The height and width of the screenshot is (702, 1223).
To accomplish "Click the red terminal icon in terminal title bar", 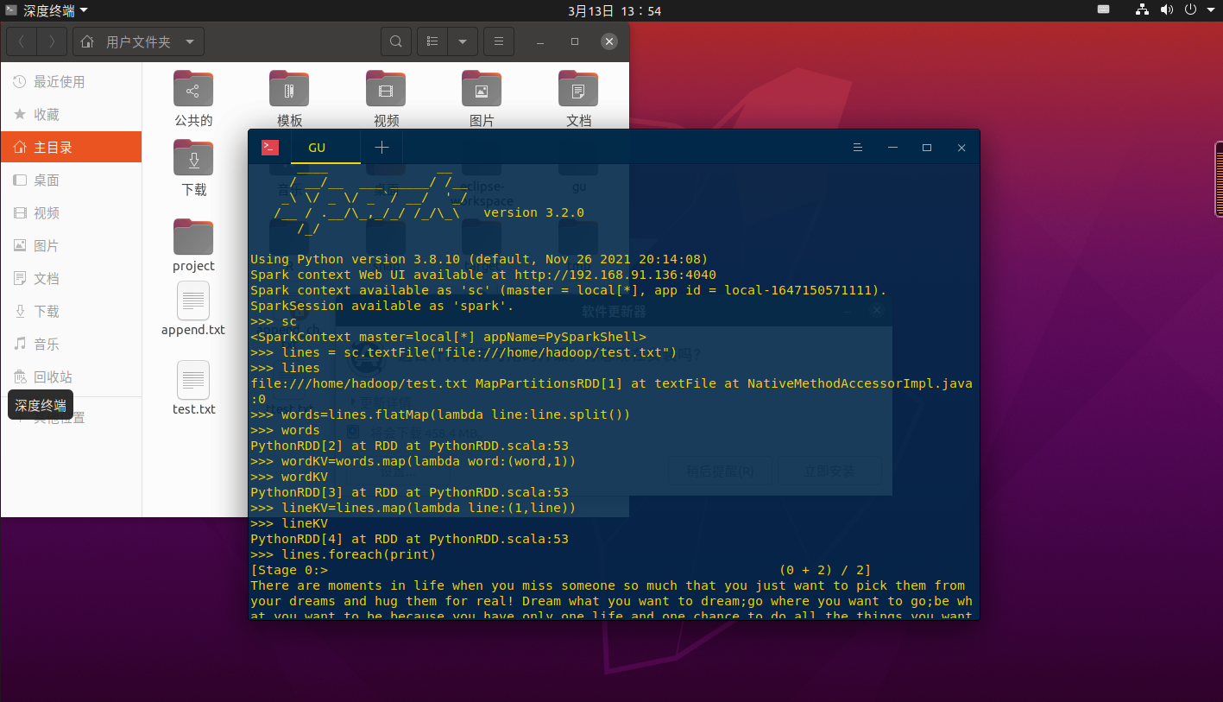I will point(270,148).
